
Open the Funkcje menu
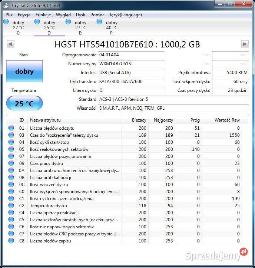point(43,15)
